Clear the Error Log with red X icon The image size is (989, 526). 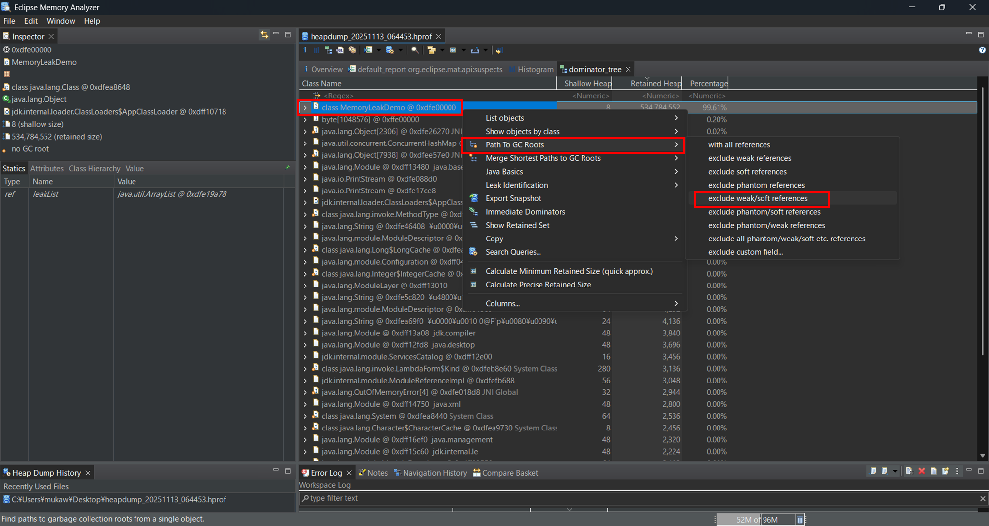(x=921, y=471)
